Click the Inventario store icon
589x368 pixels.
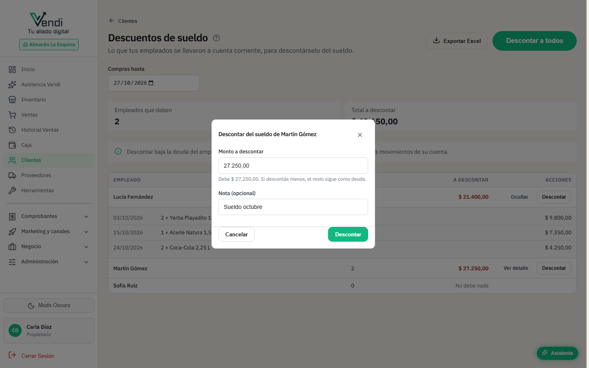pos(12,100)
